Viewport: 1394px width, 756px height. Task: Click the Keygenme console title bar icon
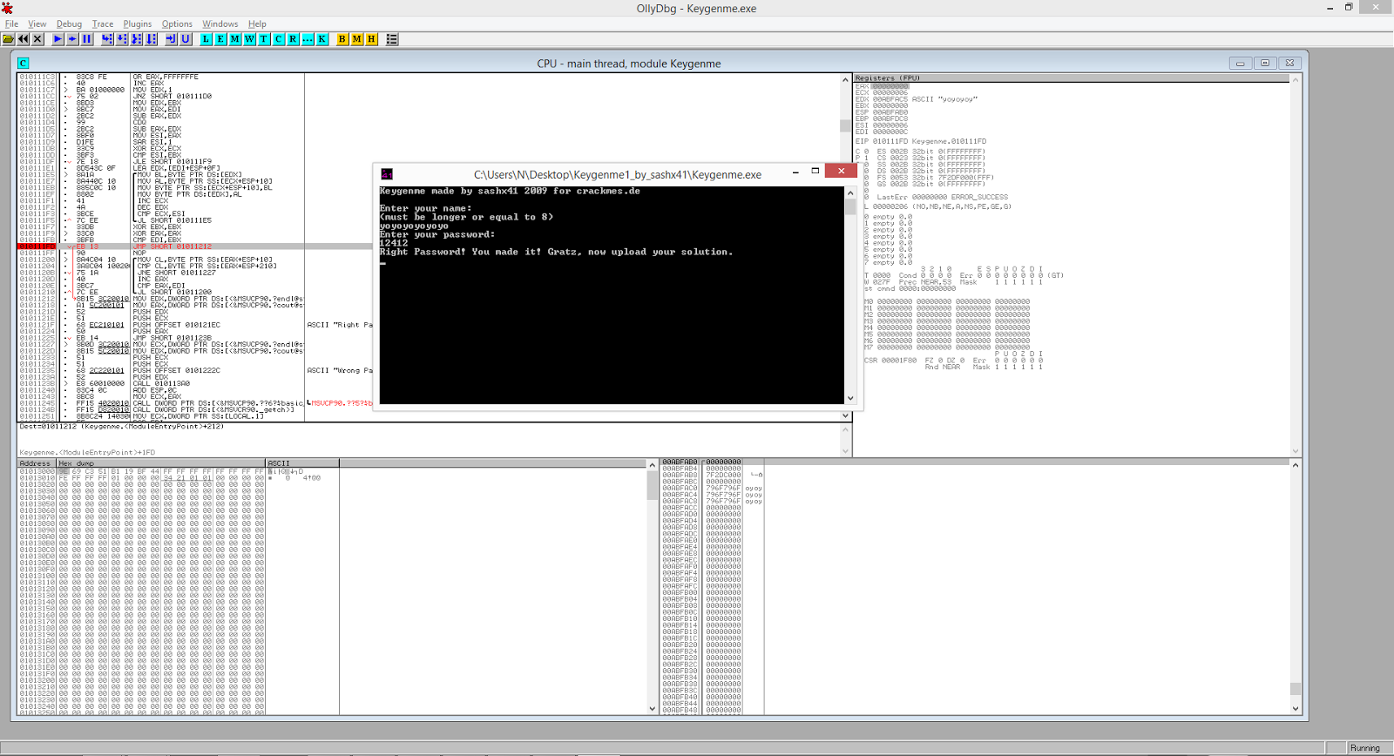(387, 174)
